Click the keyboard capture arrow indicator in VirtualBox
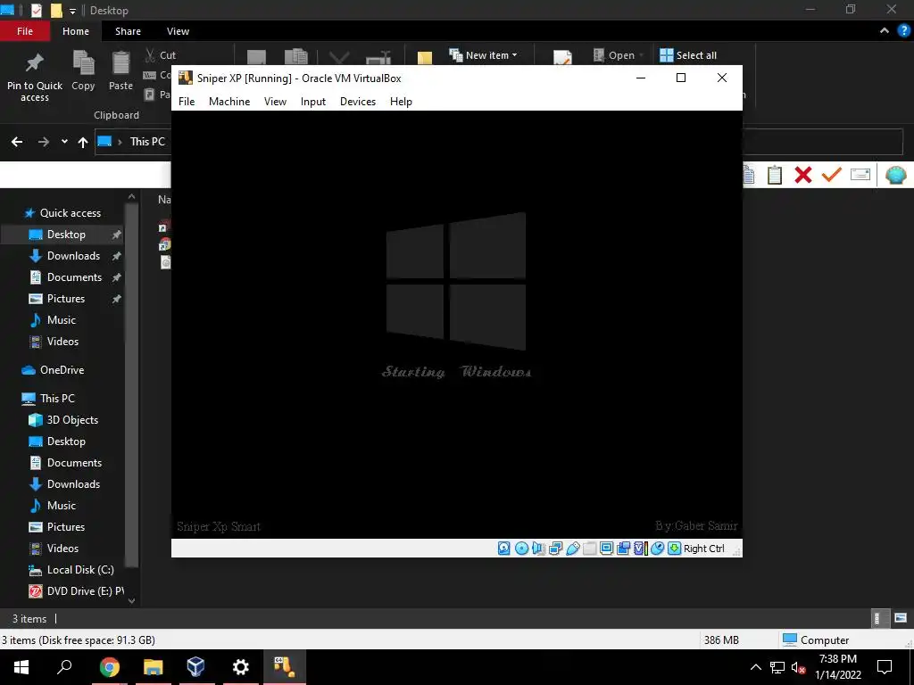 pyautogui.click(x=674, y=549)
